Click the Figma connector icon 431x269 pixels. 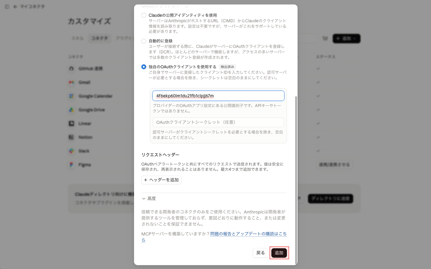pos(71,165)
